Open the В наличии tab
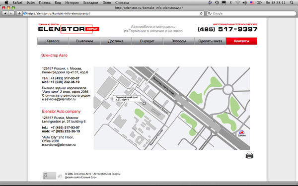 pyautogui.click(x=84, y=41)
